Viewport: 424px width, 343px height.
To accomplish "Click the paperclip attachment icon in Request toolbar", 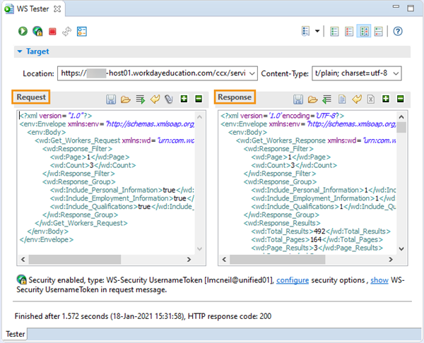I will pyautogui.click(x=169, y=99).
